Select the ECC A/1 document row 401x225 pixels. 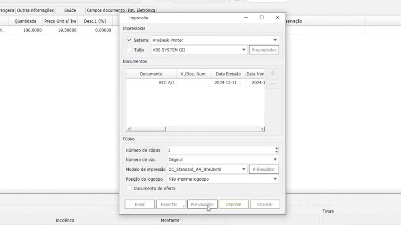167,82
